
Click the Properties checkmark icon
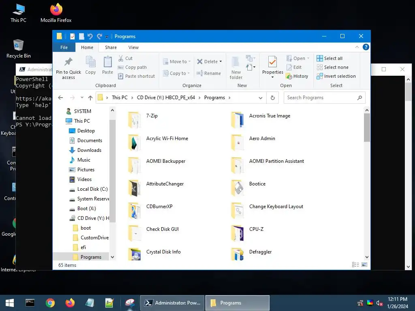click(x=272, y=62)
